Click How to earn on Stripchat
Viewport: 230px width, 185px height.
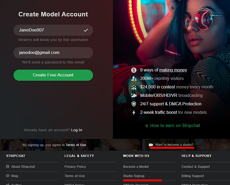[175, 125]
